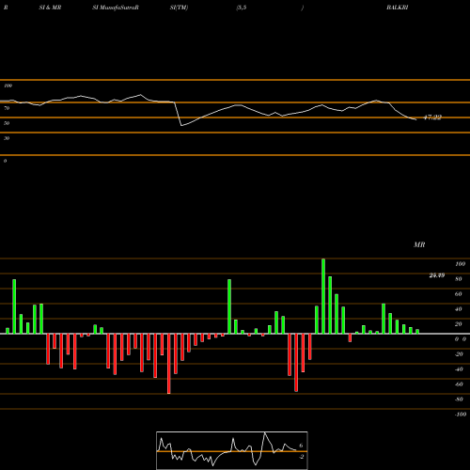This screenshot has height=470, width=470.
Task: Select the -80 label on MR axis
Action: 459,399
